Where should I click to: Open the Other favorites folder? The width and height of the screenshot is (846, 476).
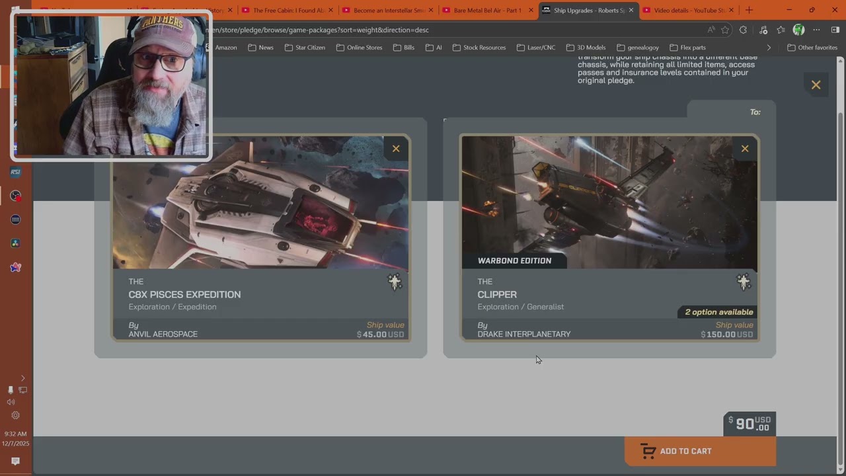click(x=812, y=48)
